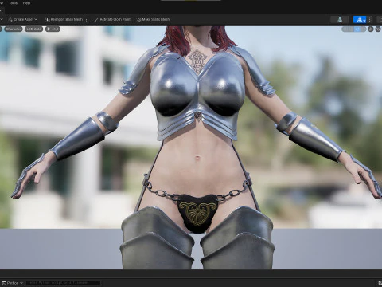Select the translate transform tool in viewport
Viewport: 382px width, 287px height.
(351, 29)
